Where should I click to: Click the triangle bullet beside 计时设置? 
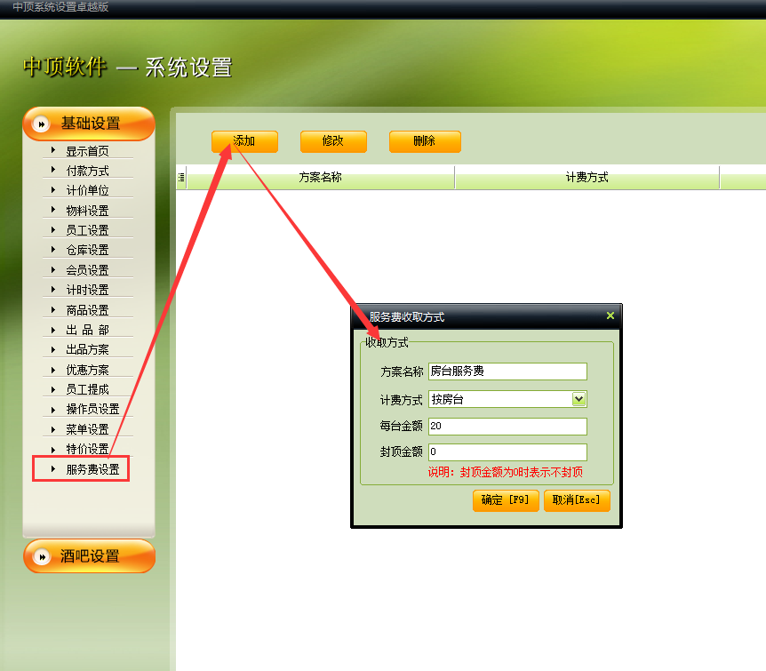tap(53, 290)
